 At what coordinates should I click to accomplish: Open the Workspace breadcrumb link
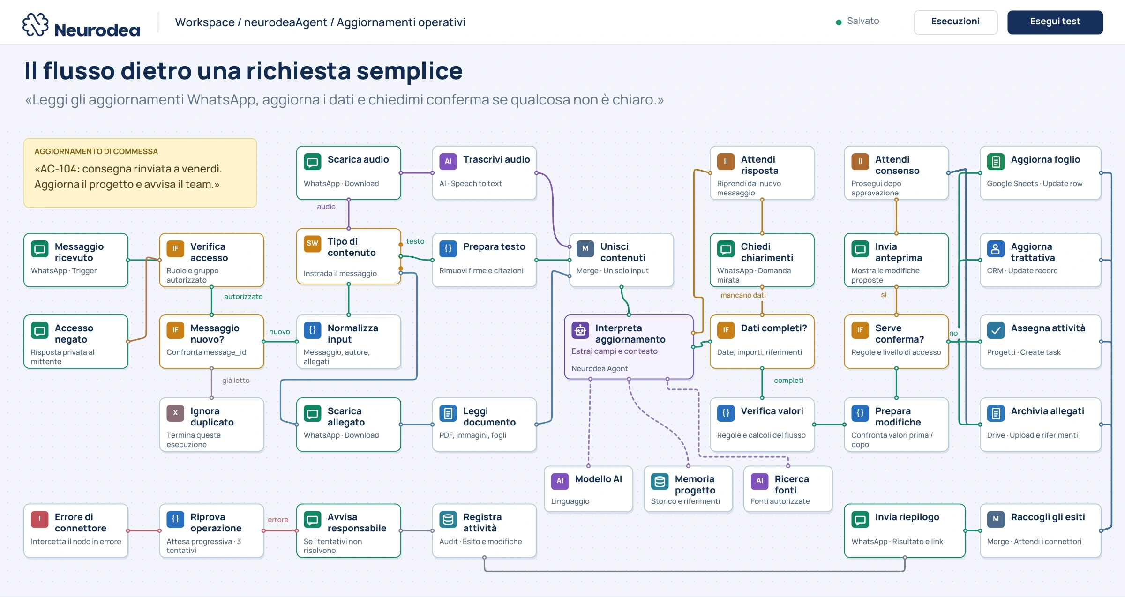click(x=205, y=22)
